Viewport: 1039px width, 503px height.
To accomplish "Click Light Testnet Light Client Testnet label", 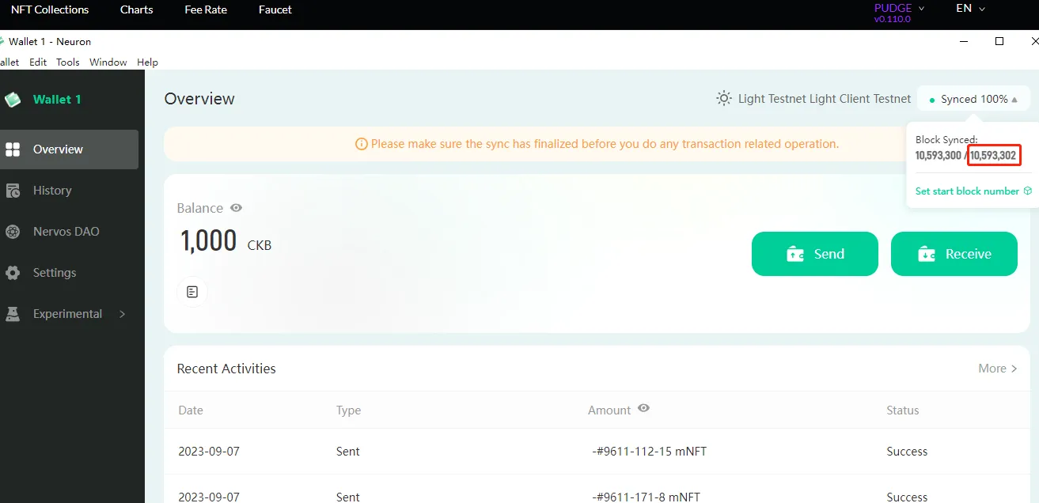I will pyautogui.click(x=825, y=99).
